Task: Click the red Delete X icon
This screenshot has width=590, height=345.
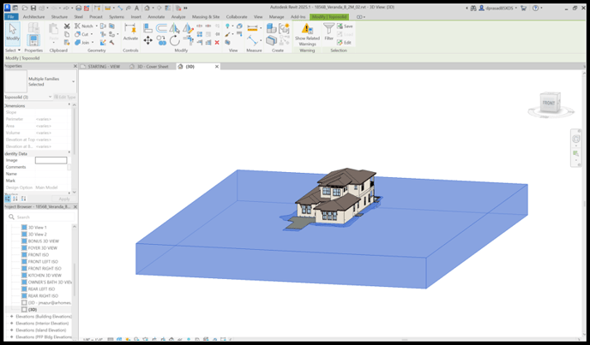Action: click(217, 43)
